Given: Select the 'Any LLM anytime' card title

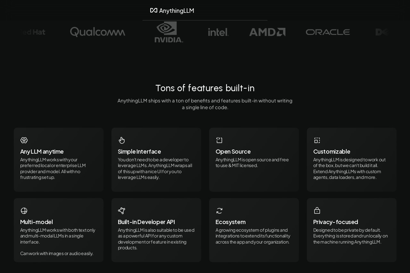Looking at the screenshot, I should click(x=42, y=151).
